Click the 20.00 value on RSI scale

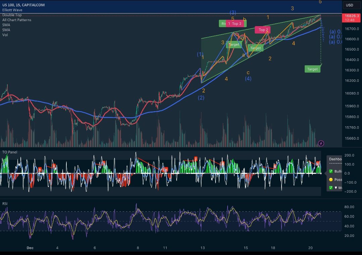tap(349, 236)
